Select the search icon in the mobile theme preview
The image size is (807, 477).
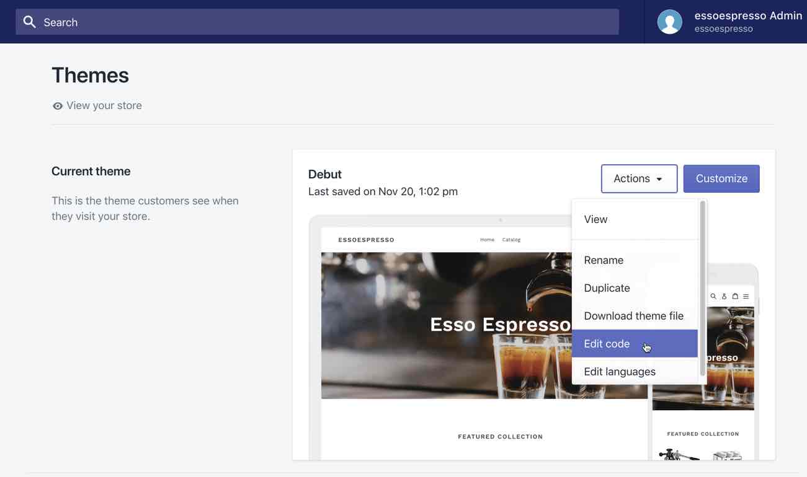pos(713,296)
